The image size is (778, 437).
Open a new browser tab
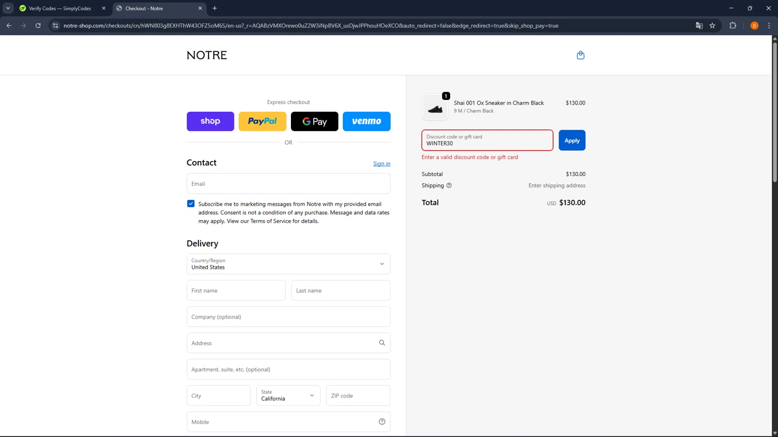pyautogui.click(x=215, y=8)
